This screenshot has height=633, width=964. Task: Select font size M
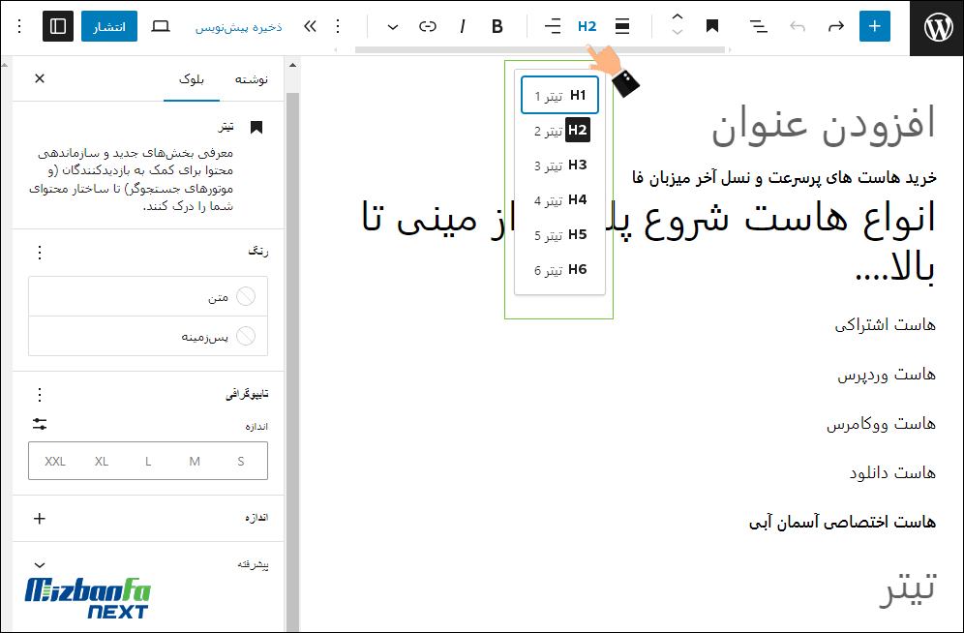[195, 461]
